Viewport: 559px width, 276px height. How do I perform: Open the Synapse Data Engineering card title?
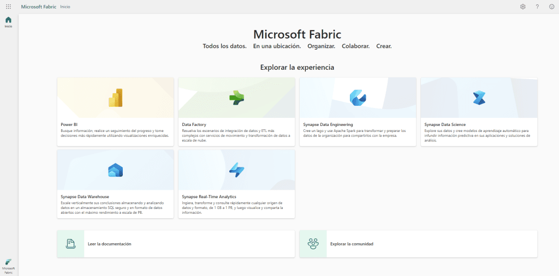328,125
